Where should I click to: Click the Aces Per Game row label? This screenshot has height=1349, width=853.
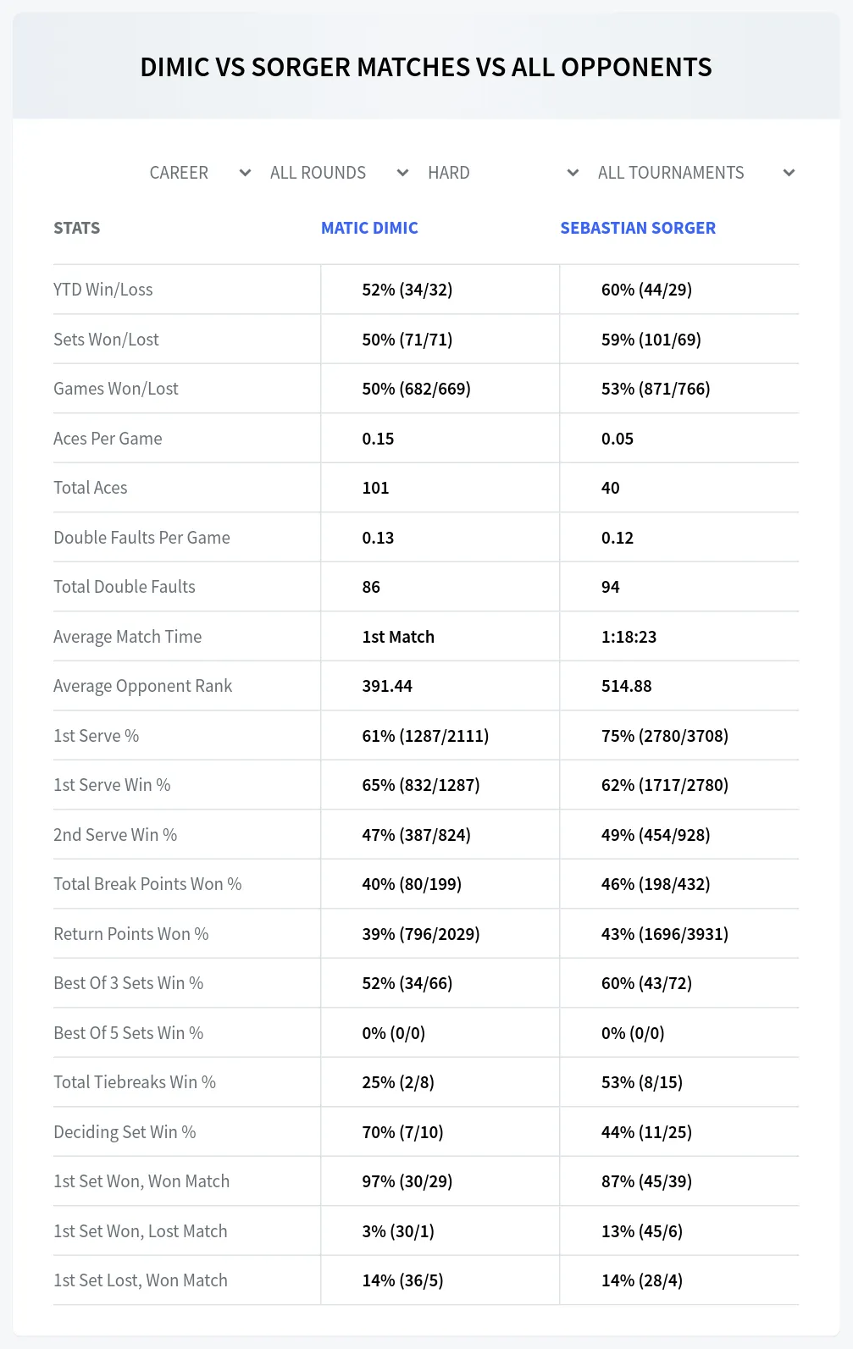click(x=108, y=439)
